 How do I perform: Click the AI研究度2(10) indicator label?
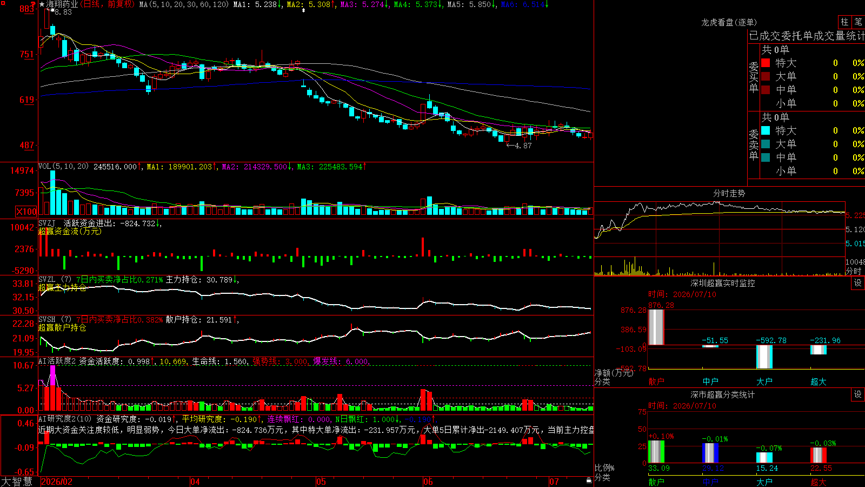pos(65,419)
